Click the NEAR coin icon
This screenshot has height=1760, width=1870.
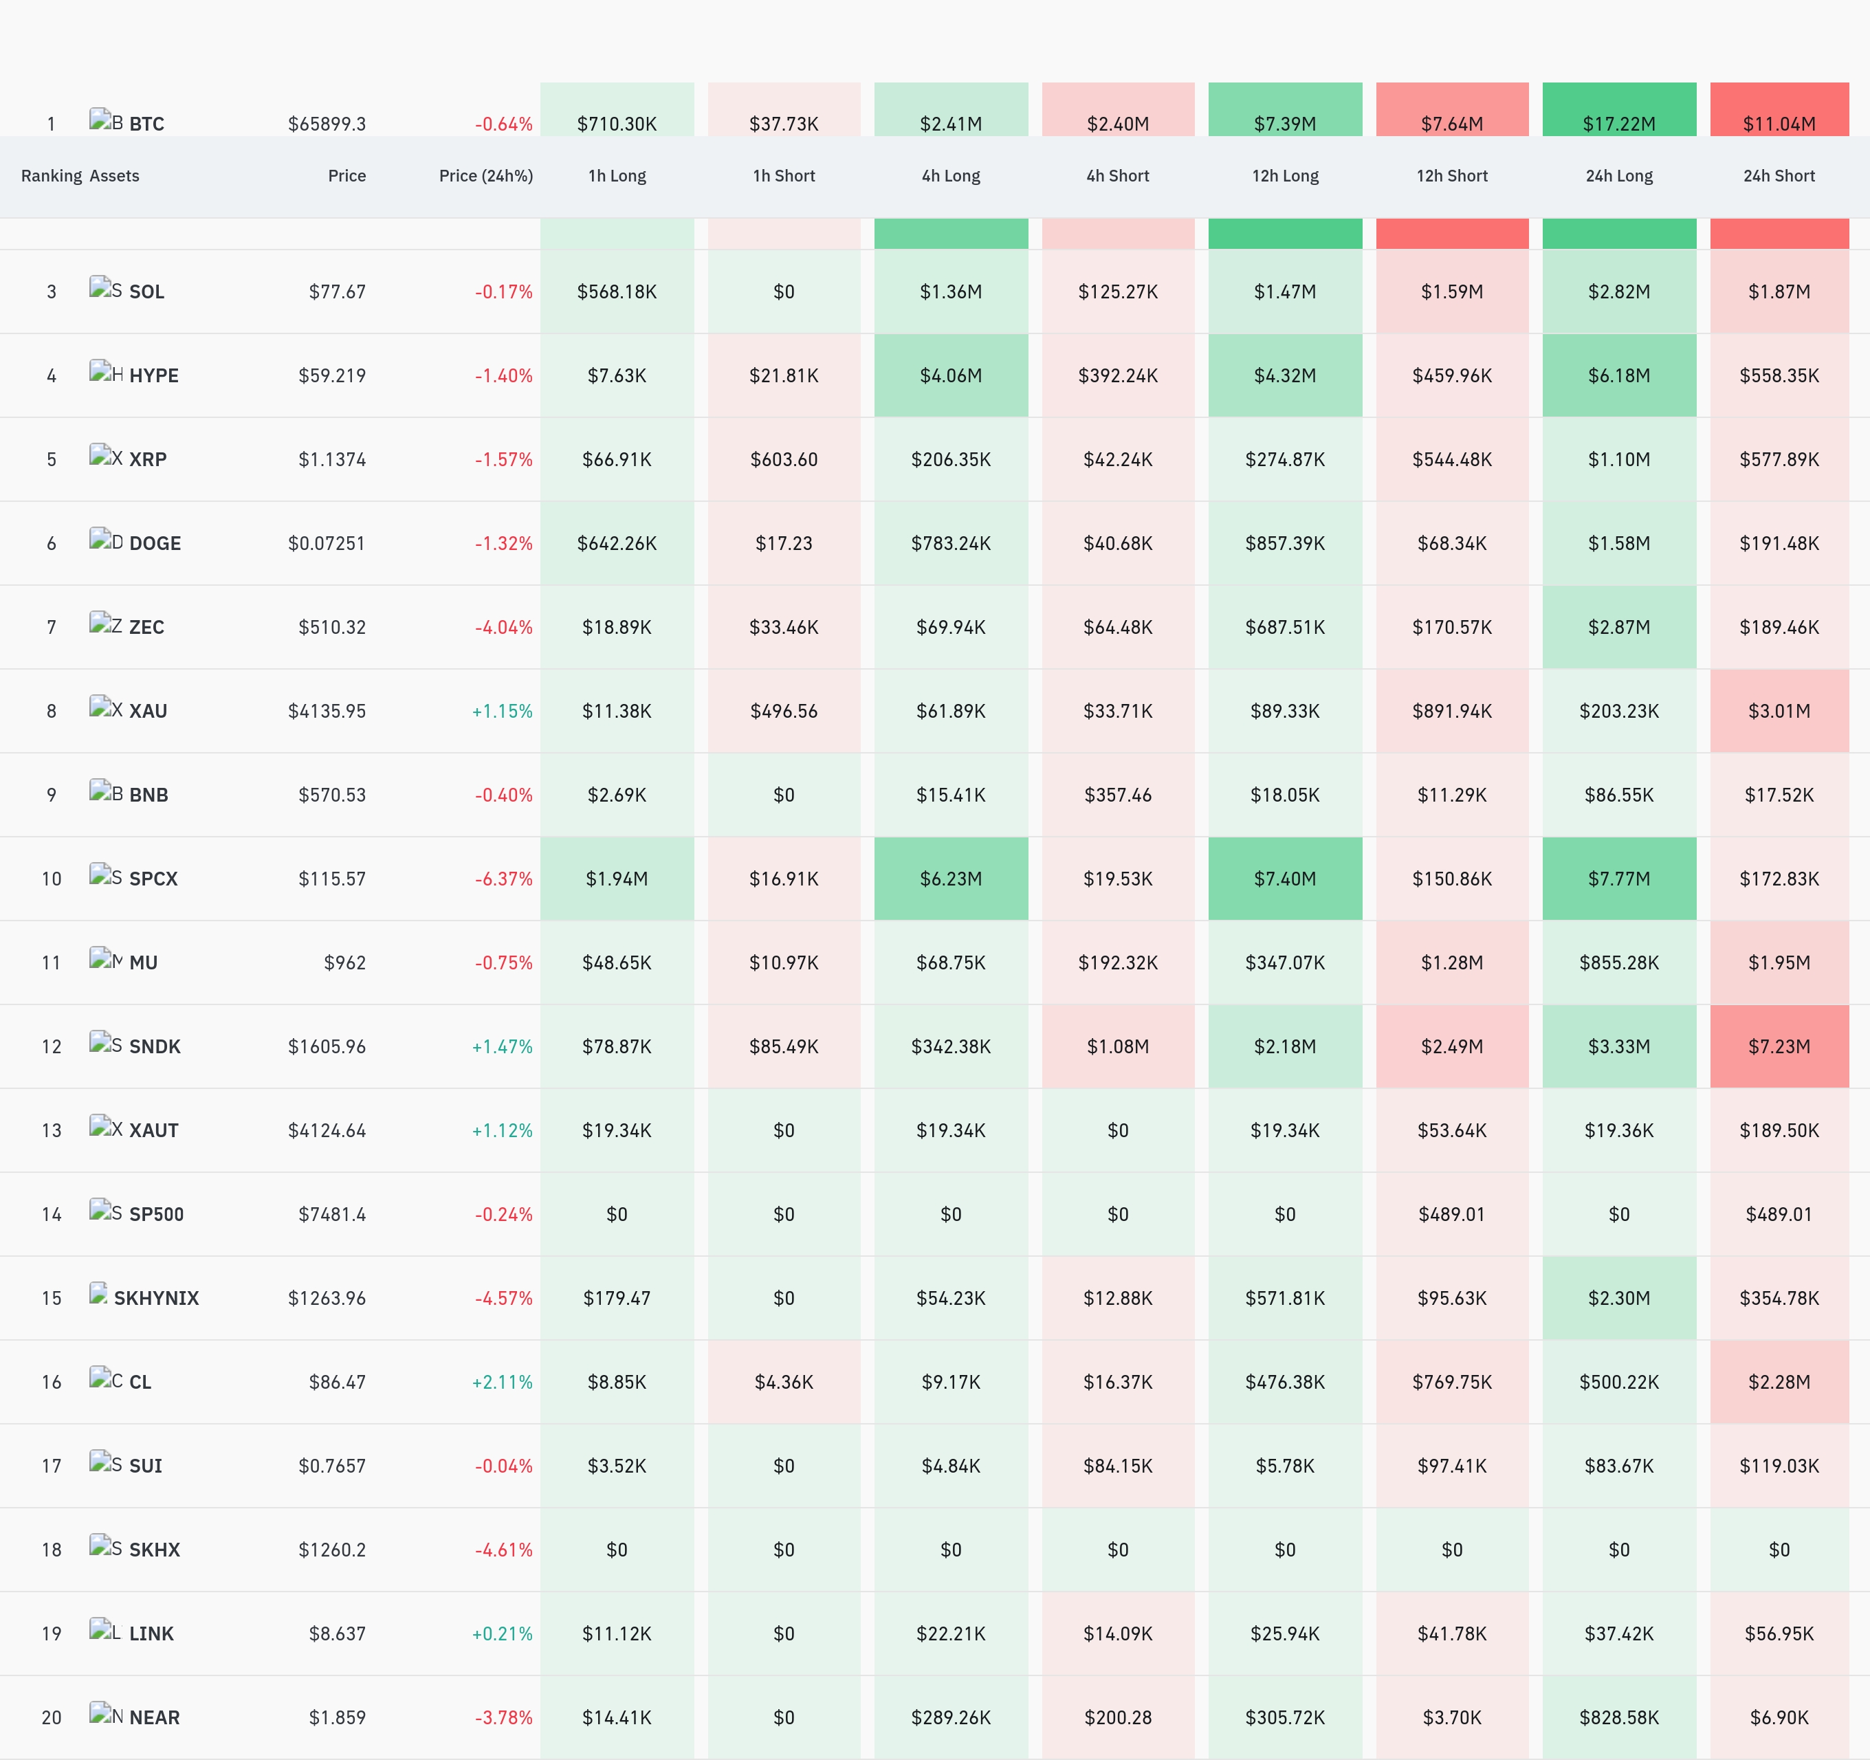(107, 1714)
